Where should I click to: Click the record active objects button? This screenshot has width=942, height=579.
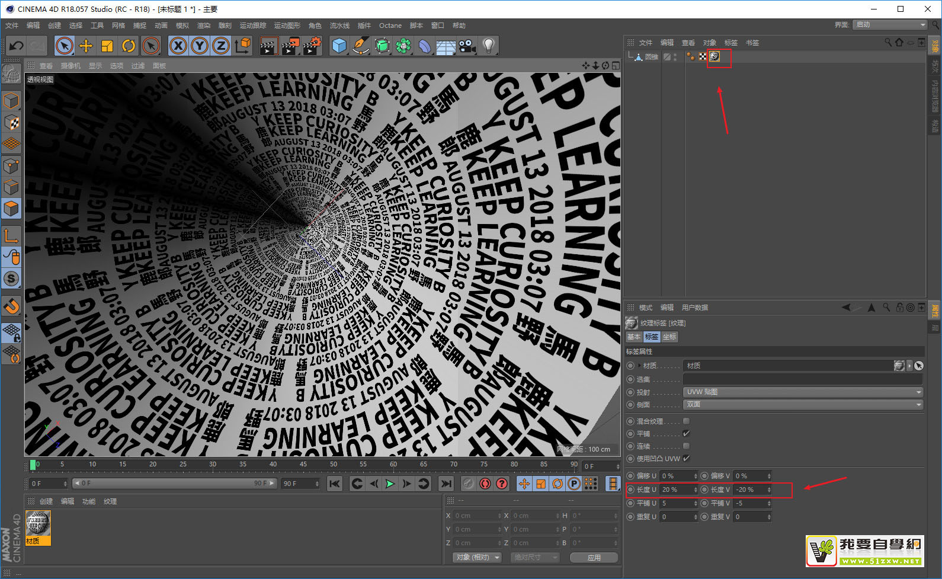click(x=485, y=484)
